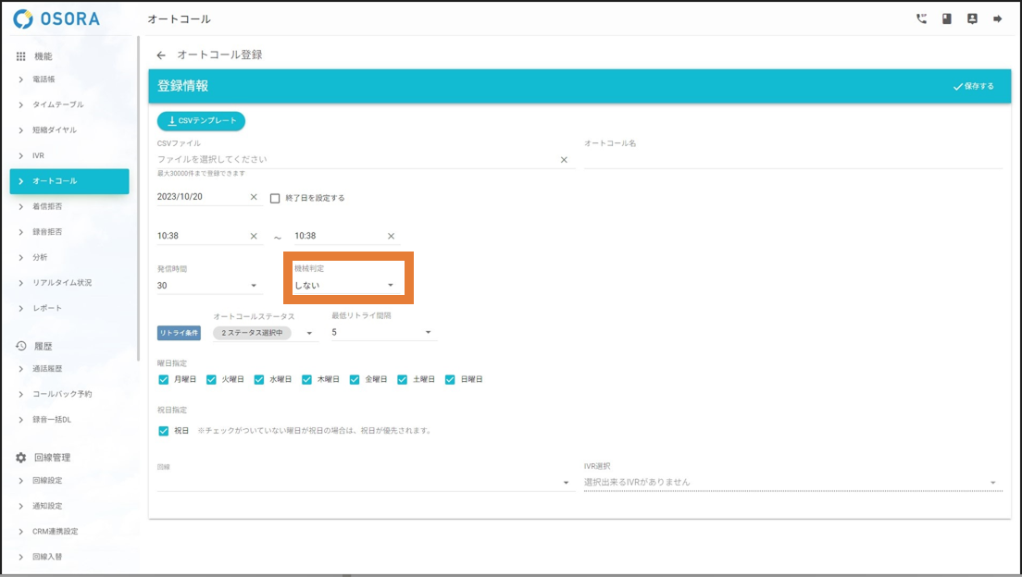Uncheck the 月曜日 checkbox

tap(164, 379)
